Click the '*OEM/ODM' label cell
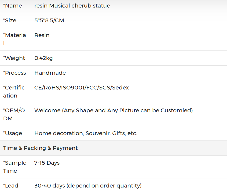Image resolution: width=227 pixels, height=191 pixels. (x=14, y=114)
